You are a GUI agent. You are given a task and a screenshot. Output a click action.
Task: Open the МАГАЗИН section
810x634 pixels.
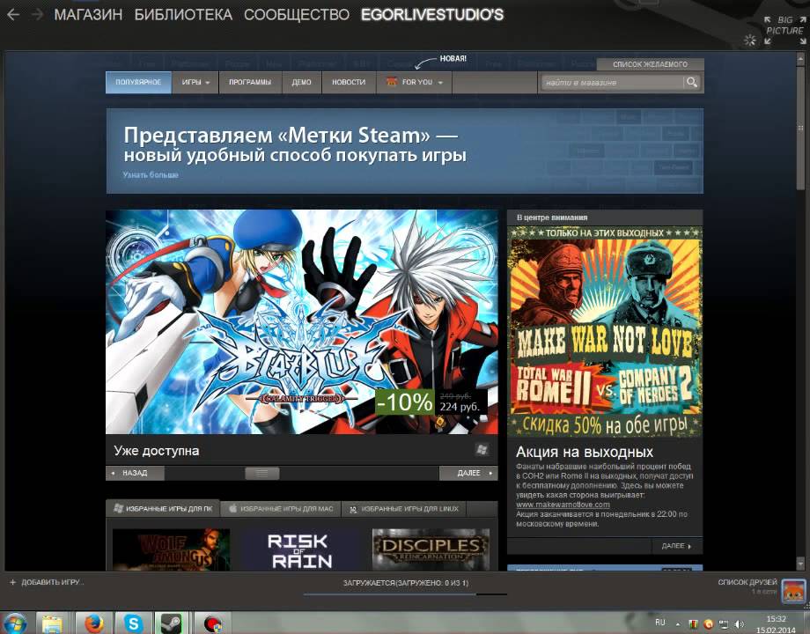(x=88, y=14)
